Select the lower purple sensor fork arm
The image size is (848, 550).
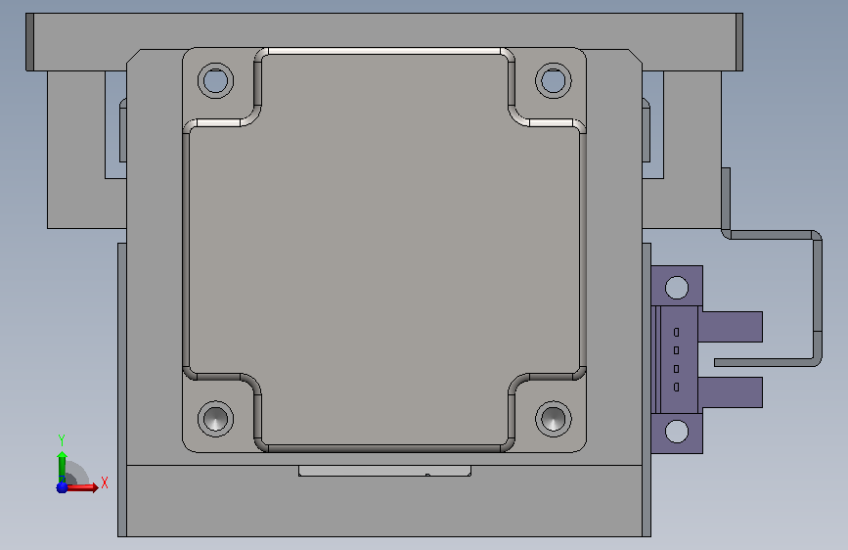pos(730,392)
